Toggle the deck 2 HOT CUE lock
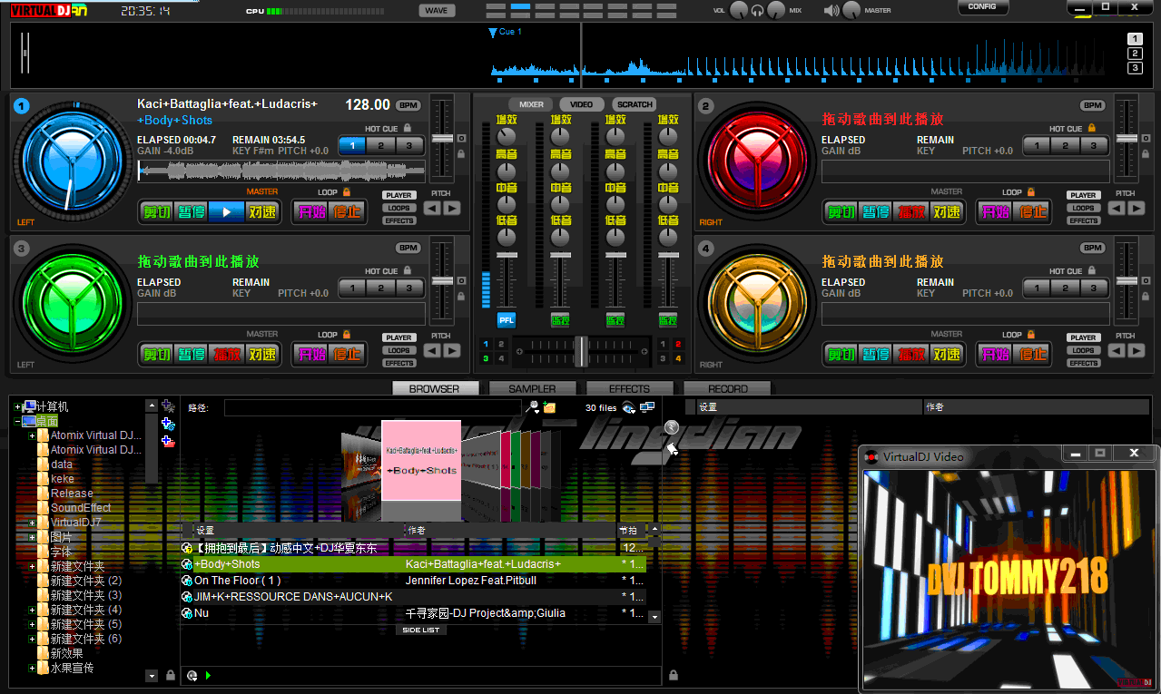This screenshot has width=1161, height=694. (x=1091, y=129)
